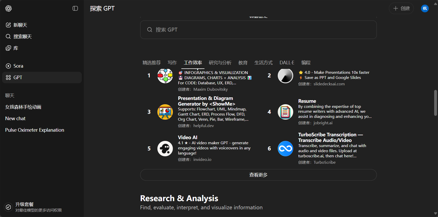Switch to the 编程 tab
The height and width of the screenshot is (217, 438).
click(306, 63)
